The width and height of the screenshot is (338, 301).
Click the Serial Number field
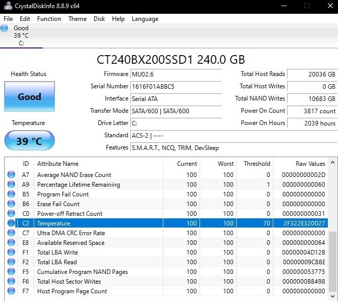click(176, 86)
